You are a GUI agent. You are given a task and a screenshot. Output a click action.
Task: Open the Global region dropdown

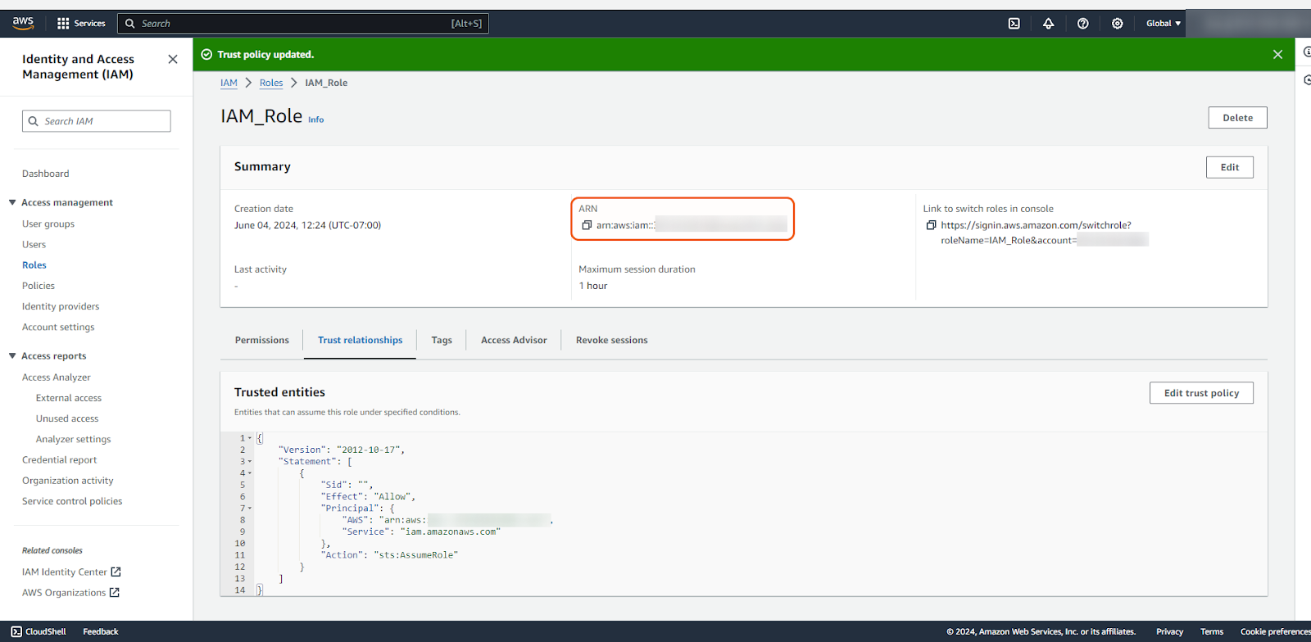pyautogui.click(x=1163, y=24)
